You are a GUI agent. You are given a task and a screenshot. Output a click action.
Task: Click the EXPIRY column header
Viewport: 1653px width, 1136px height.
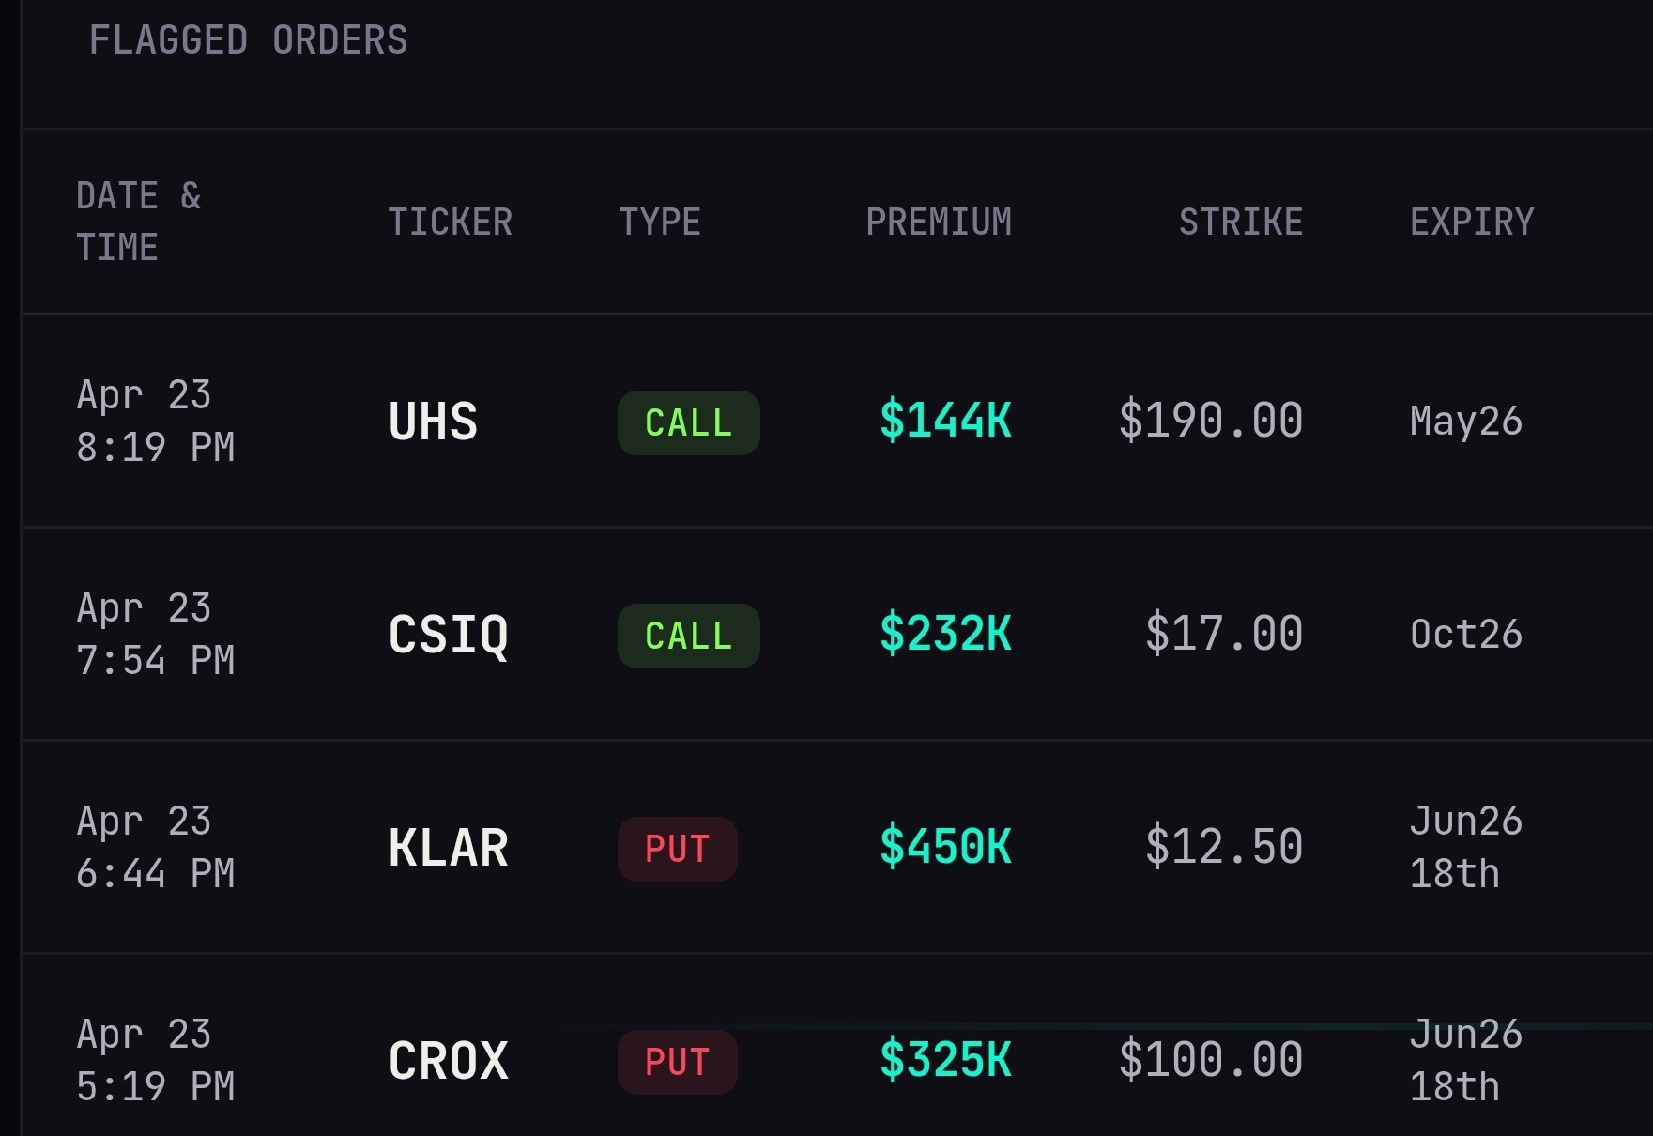click(1472, 223)
